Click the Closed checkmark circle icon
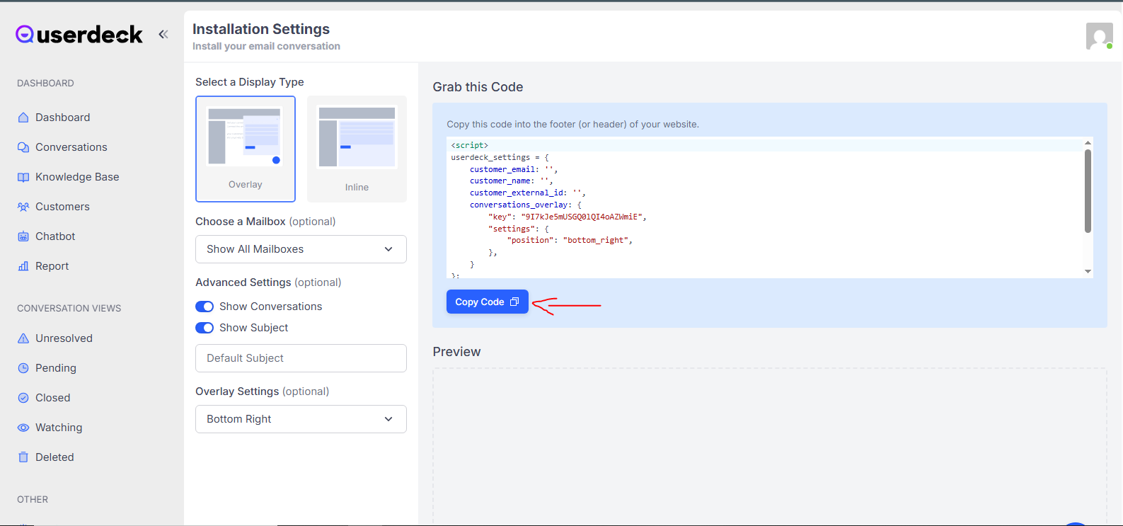Screen dimensions: 1123x526 [x=23, y=398]
